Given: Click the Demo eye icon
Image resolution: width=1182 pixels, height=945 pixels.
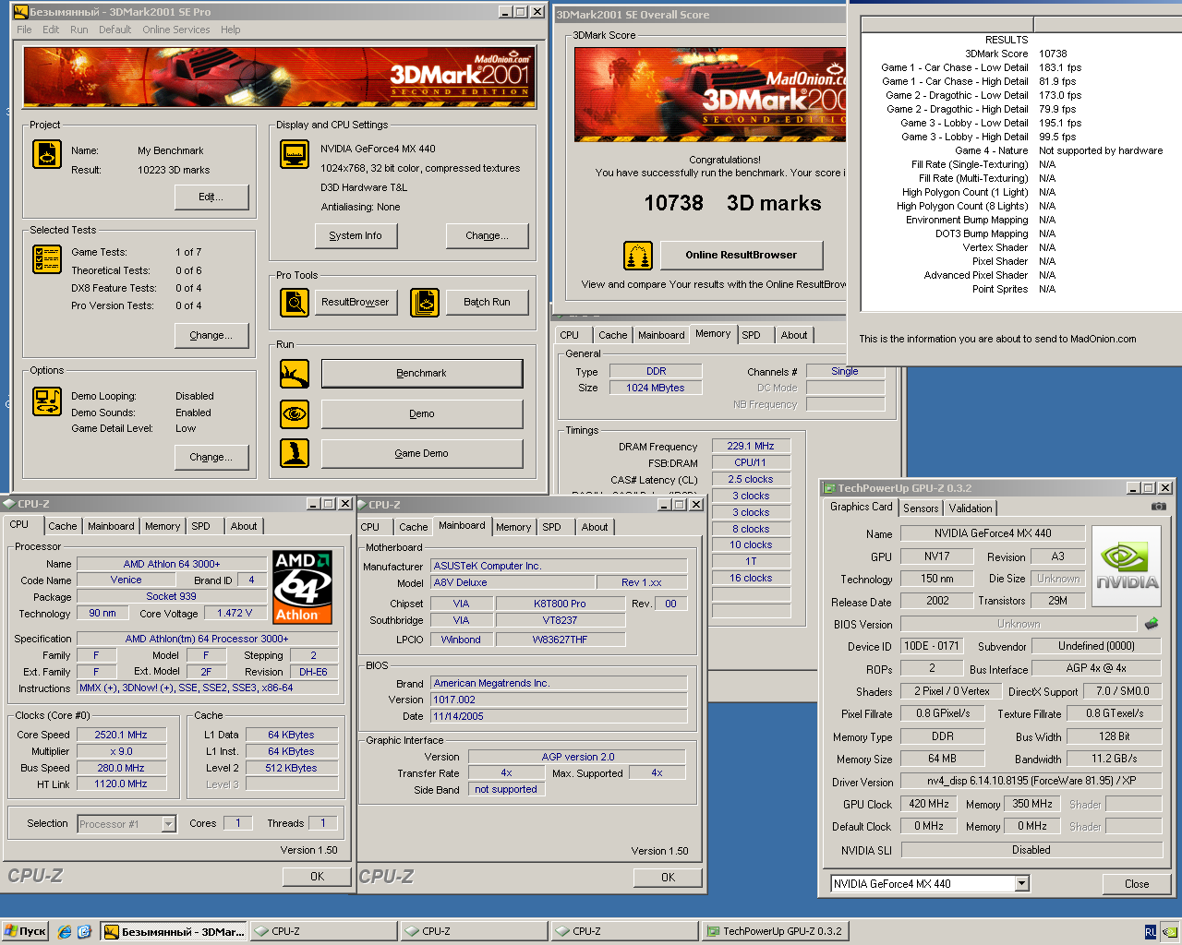Looking at the screenshot, I should [295, 413].
